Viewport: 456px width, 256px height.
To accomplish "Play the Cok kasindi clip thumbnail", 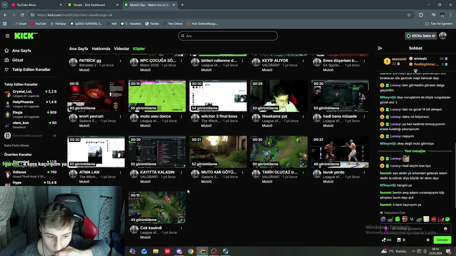I will pos(157,208).
